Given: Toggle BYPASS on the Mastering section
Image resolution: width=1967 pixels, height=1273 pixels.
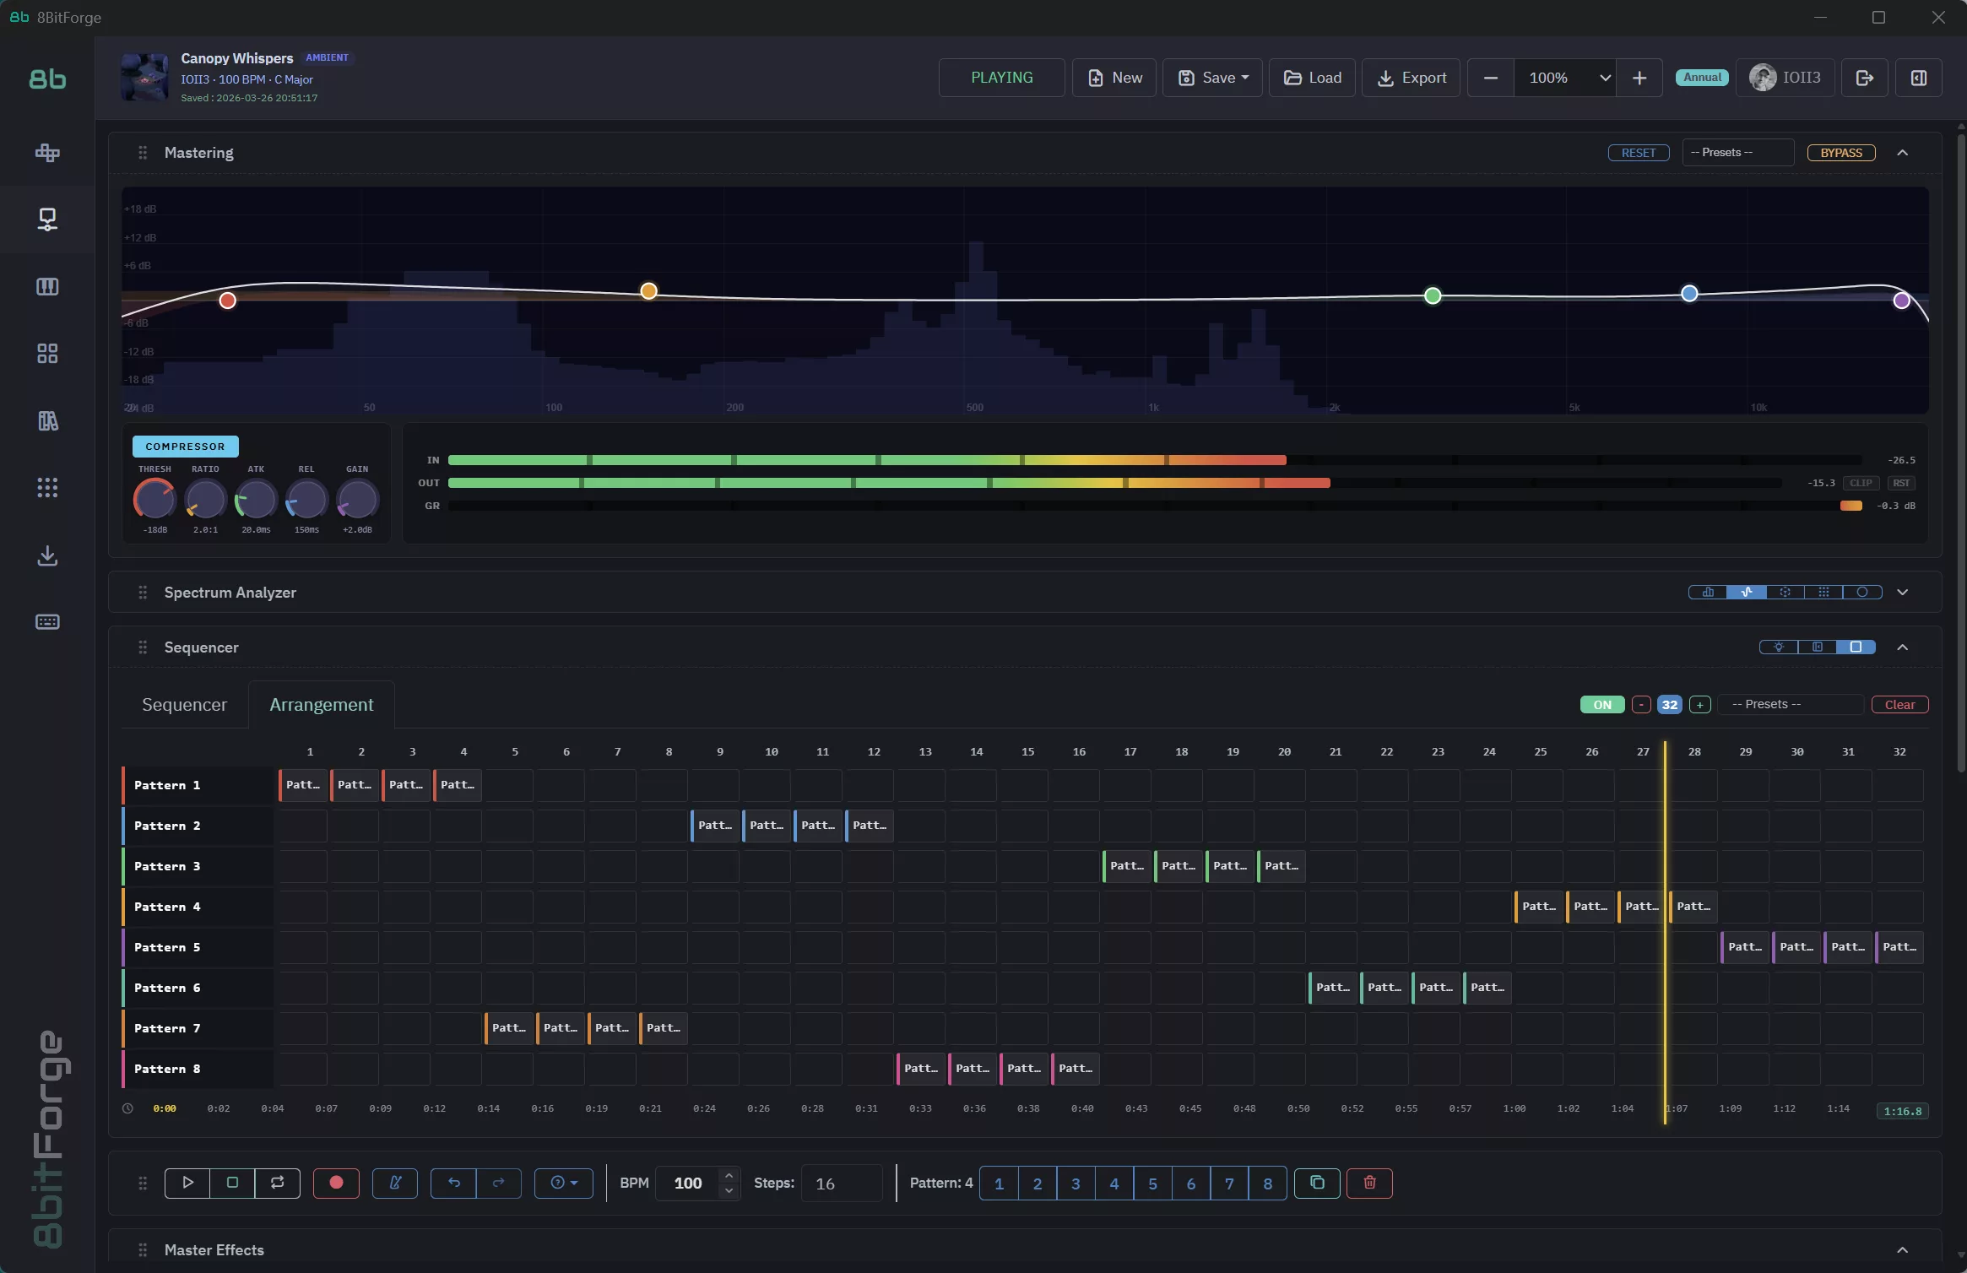Looking at the screenshot, I should (1840, 153).
